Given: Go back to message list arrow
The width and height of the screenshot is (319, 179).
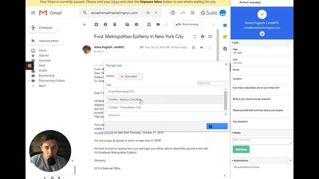Looking at the screenshot, I should tap(85, 24).
